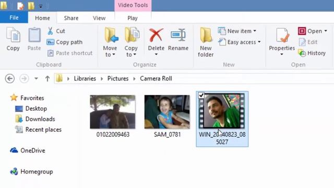Expand the Properties dropdown arrow

click(282, 54)
